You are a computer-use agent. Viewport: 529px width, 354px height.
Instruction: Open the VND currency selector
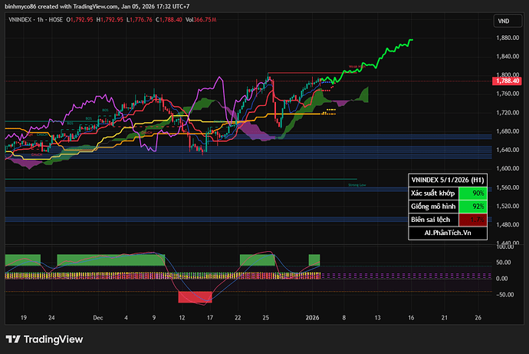504,21
